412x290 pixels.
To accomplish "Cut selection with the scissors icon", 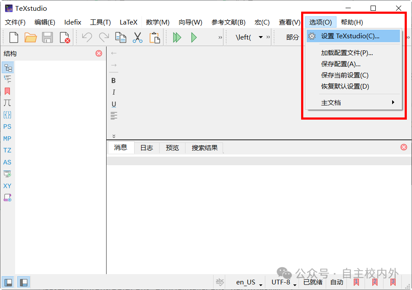I will click(x=138, y=37).
